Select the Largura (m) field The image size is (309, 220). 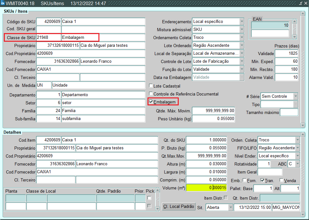206,172
